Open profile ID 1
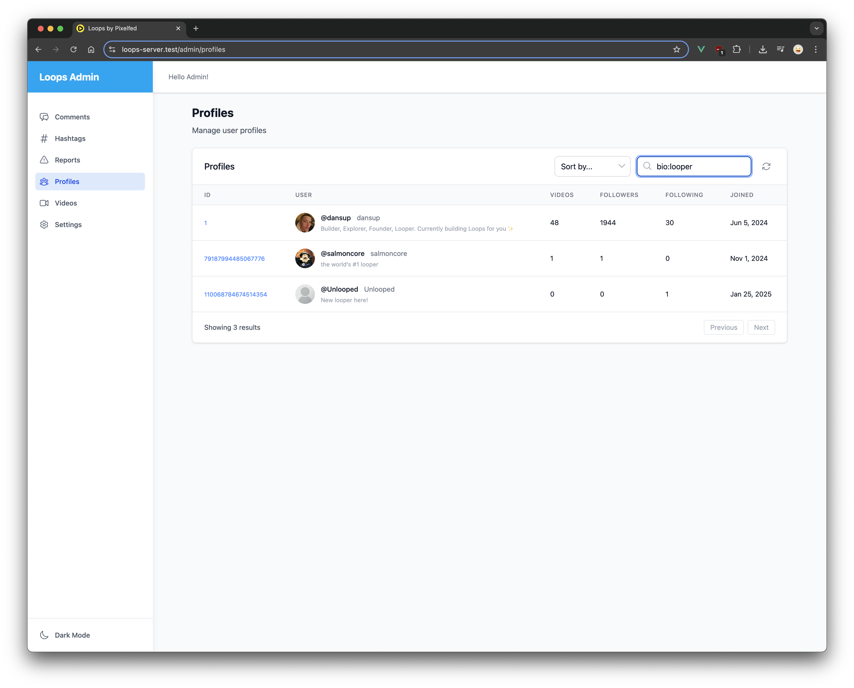Image resolution: width=854 pixels, height=688 pixels. [205, 223]
